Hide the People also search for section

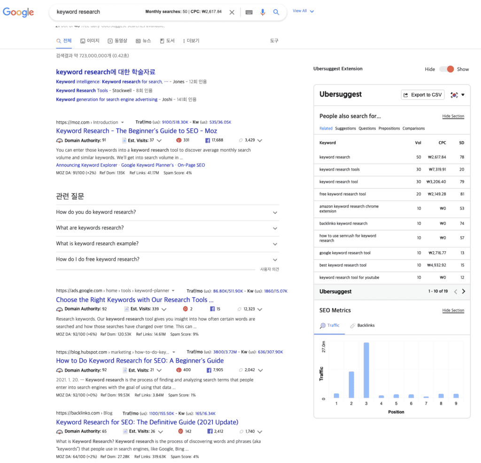click(453, 116)
